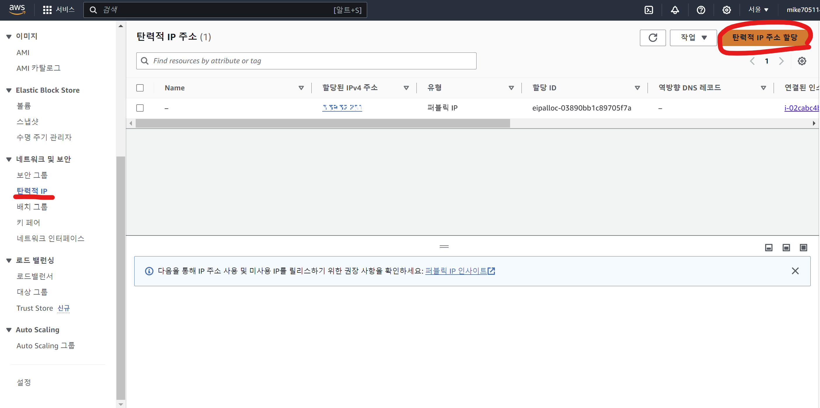Select the checkbox for the eipalloc row
The image size is (820, 408).
140,108
